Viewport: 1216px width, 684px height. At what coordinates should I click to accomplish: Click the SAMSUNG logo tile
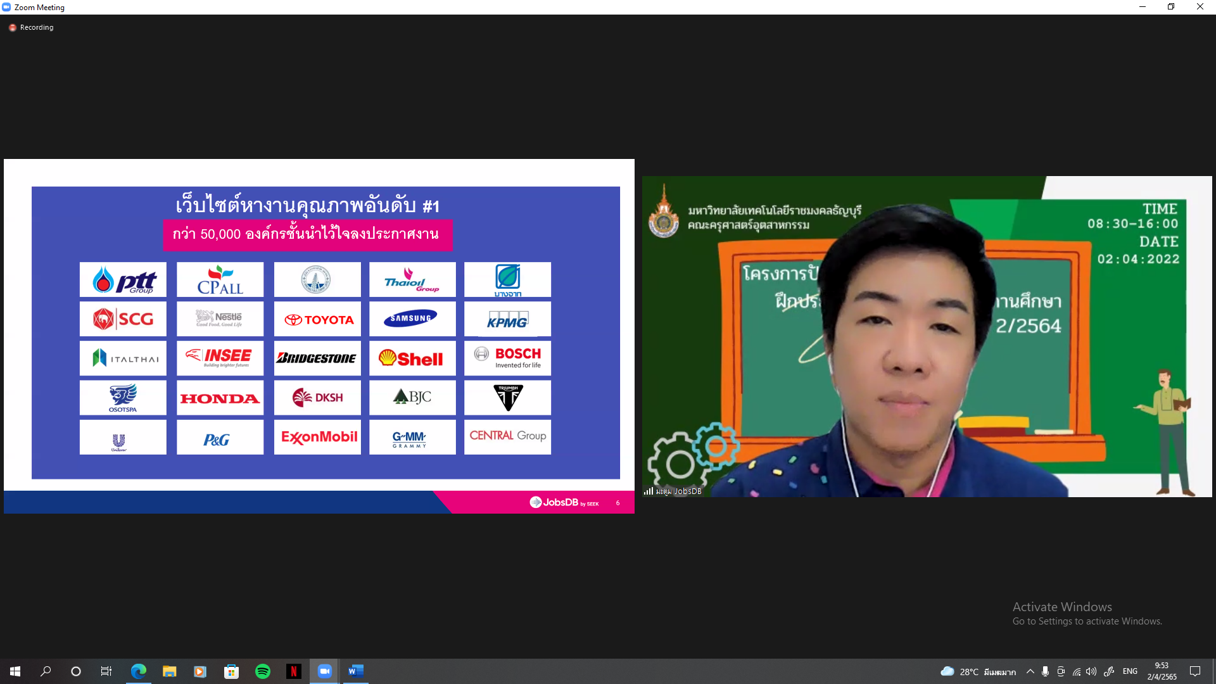pyautogui.click(x=412, y=319)
